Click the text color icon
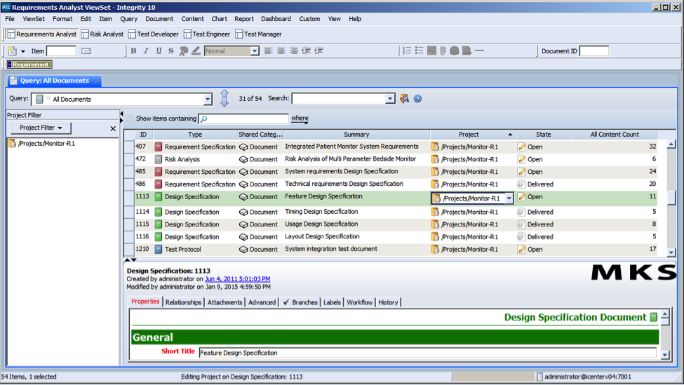The height and width of the screenshot is (385, 684). 184,51
